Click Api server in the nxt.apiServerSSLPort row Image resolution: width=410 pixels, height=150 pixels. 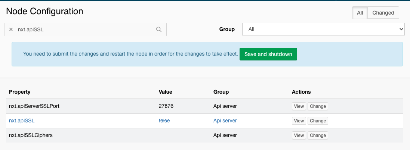[x=225, y=106]
